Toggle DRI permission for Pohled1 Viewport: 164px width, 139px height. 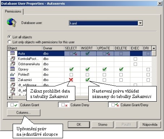[x=148, y=75]
